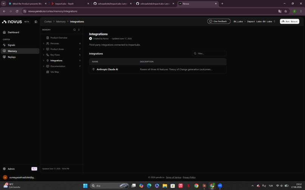Go to Memory in the breadcrumb
Screen dimensions: 305x190
pyautogui.click(x=61, y=21)
